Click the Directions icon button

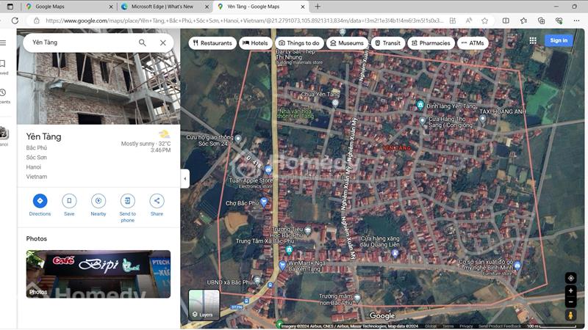[40, 201]
